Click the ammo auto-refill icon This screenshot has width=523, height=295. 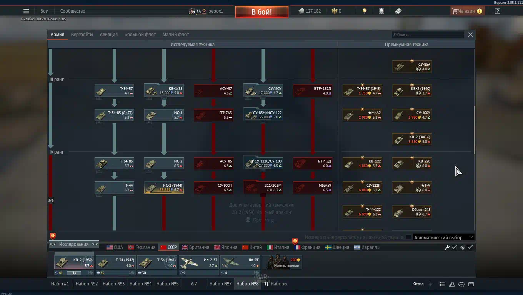[x=463, y=247]
